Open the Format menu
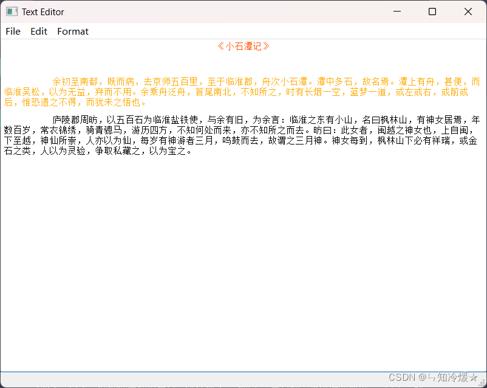 click(72, 31)
